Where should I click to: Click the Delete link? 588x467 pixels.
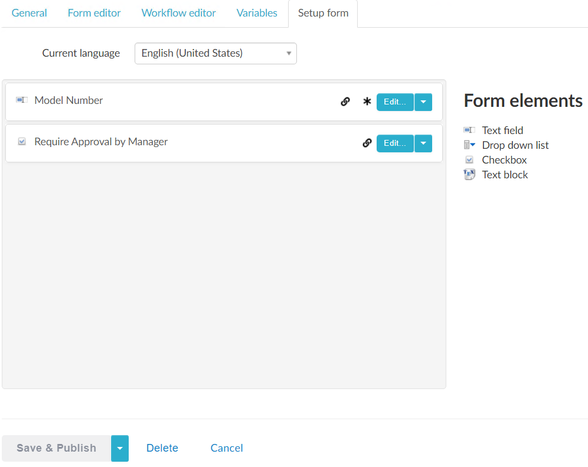point(162,448)
